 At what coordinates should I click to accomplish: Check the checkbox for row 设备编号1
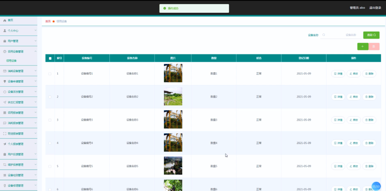point(50,74)
